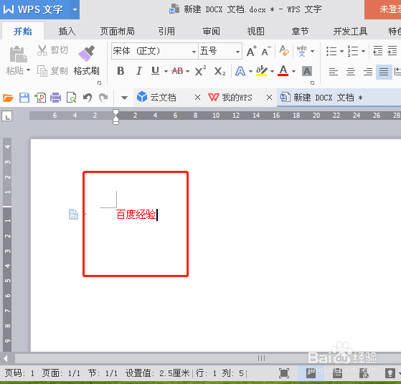Save document with floppy disk icon
The image size is (401, 384).
(x=24, y=98)
